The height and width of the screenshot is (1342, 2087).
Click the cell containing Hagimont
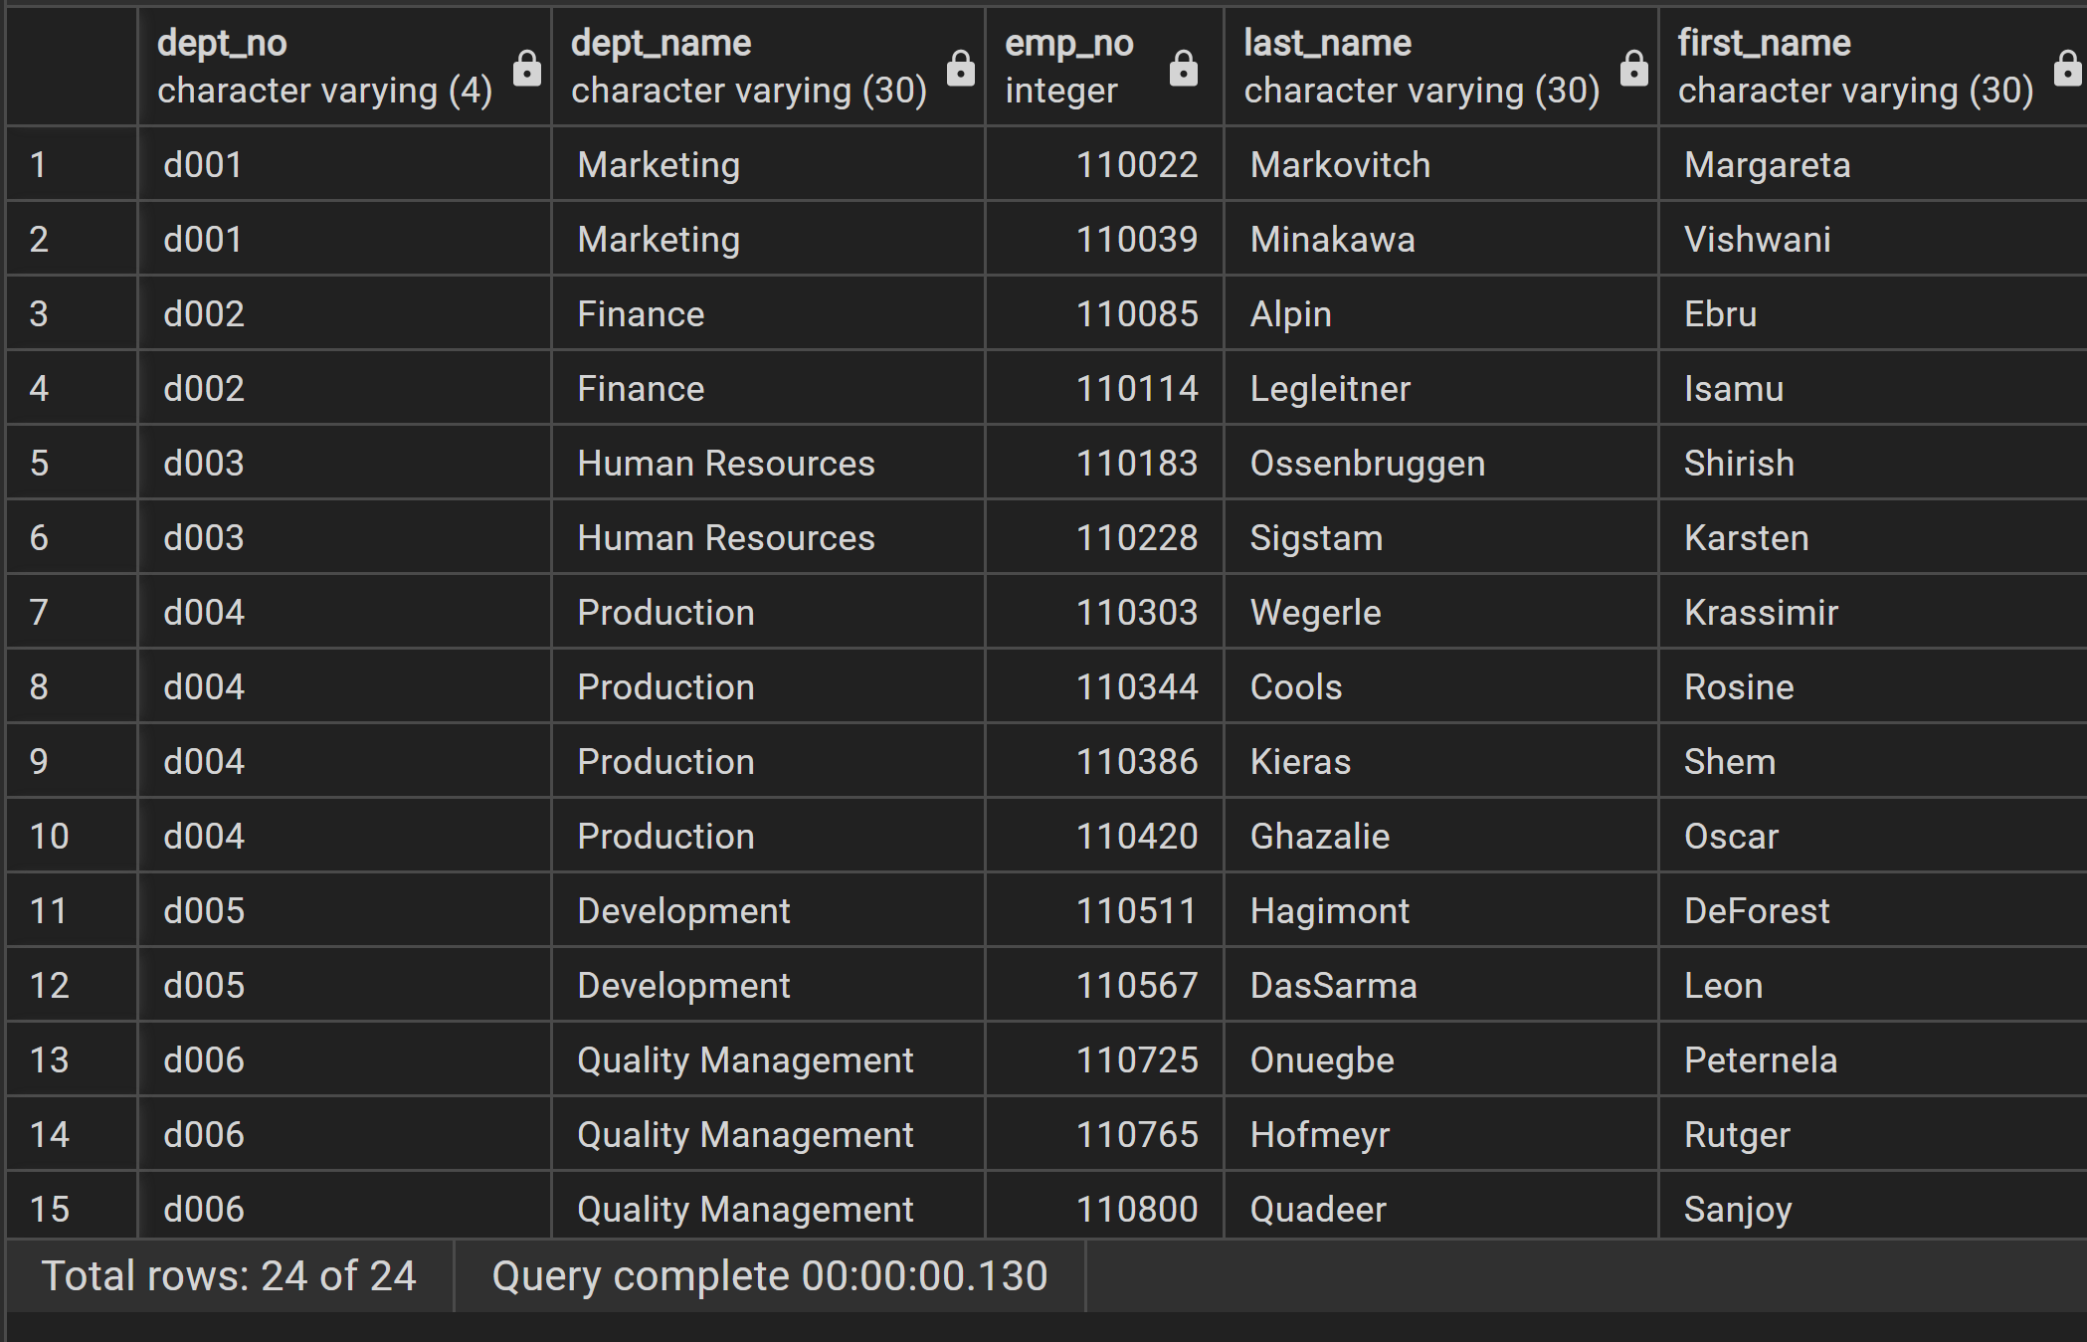tap(1441, 910)
